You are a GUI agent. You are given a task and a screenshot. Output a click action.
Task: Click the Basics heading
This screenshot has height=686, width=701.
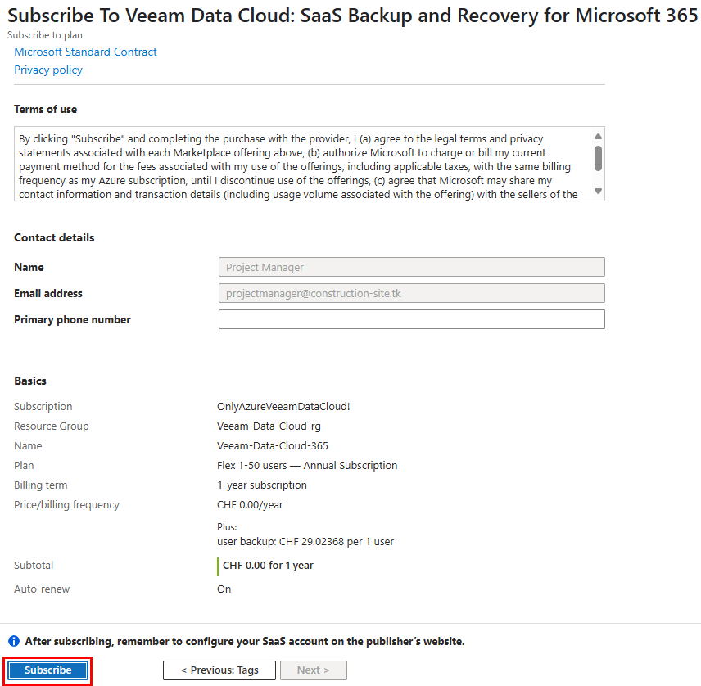coord(30,381)
